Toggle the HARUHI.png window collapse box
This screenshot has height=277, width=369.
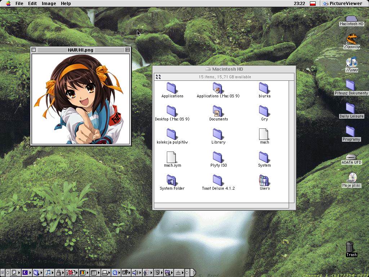[128, 50]
